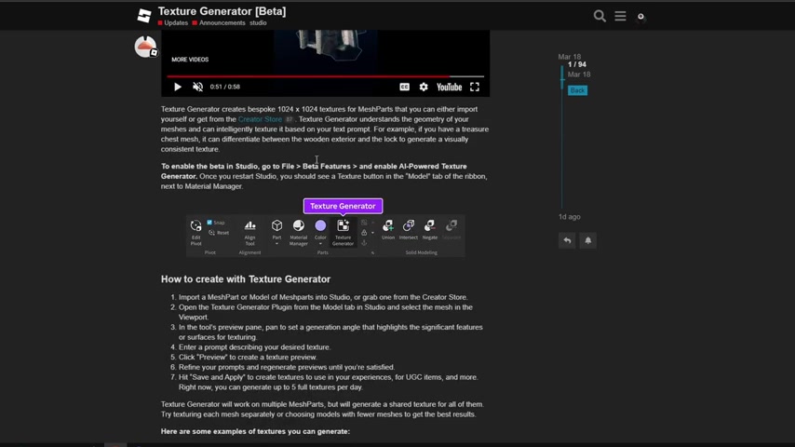
Task: Click the Back button on the timeline
Action: [x=577, y=90]
